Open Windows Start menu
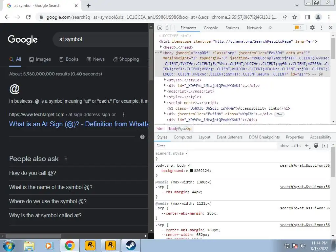 point(9,245)
